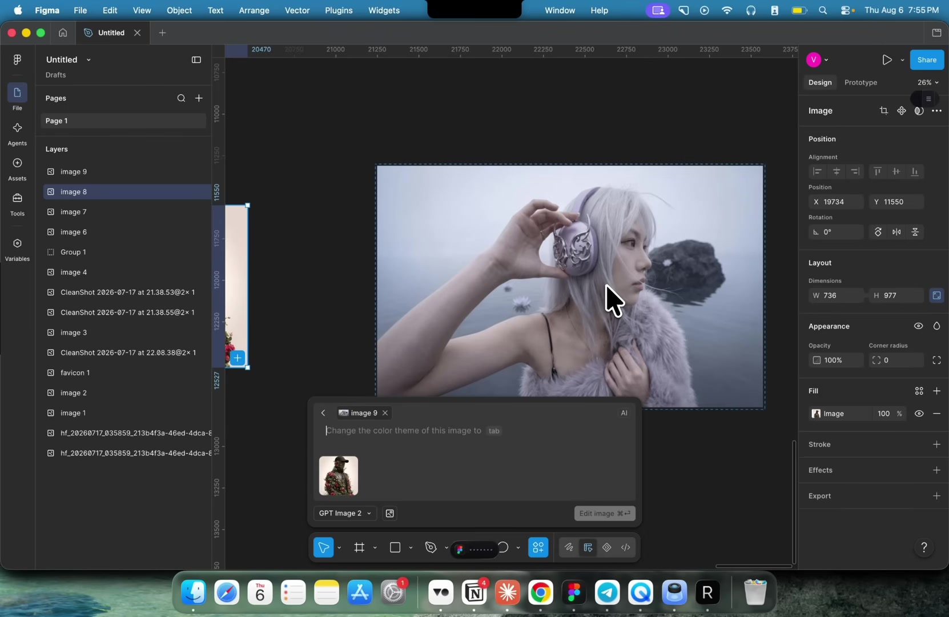Align top in Alignment section
The image size is (949, 617).
pyautogui.click(x=878, y=171)
